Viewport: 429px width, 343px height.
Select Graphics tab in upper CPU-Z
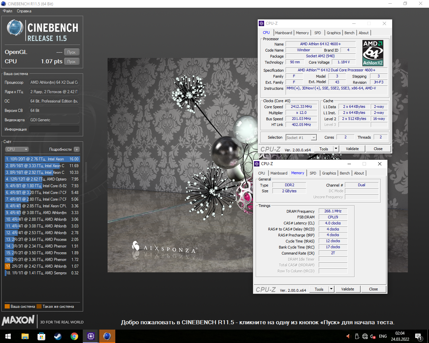[x=334, y=33]
